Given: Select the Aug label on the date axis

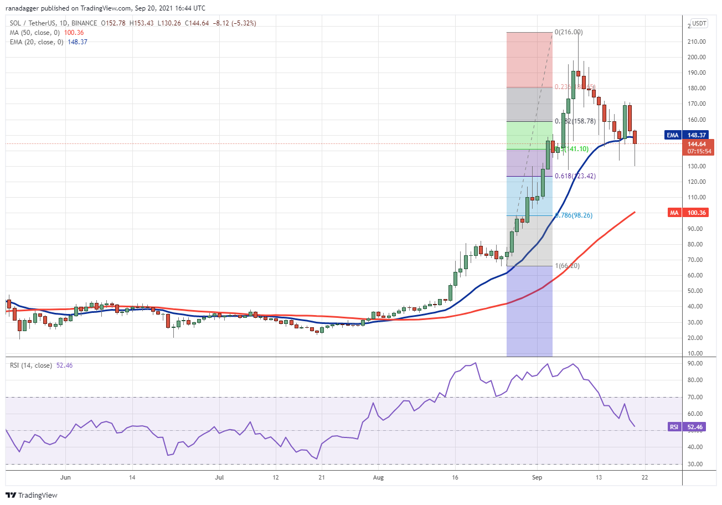Looking at the screenshot, I should pyautogui.click(x=379, y=477).
